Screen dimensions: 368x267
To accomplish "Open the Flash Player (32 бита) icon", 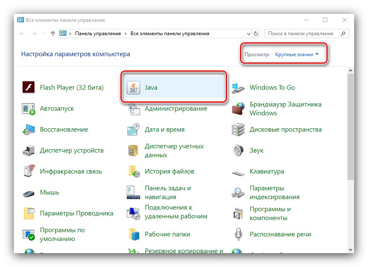I will point(29,88).
